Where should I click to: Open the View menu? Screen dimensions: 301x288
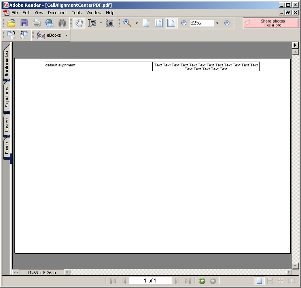tap(39, 13)
